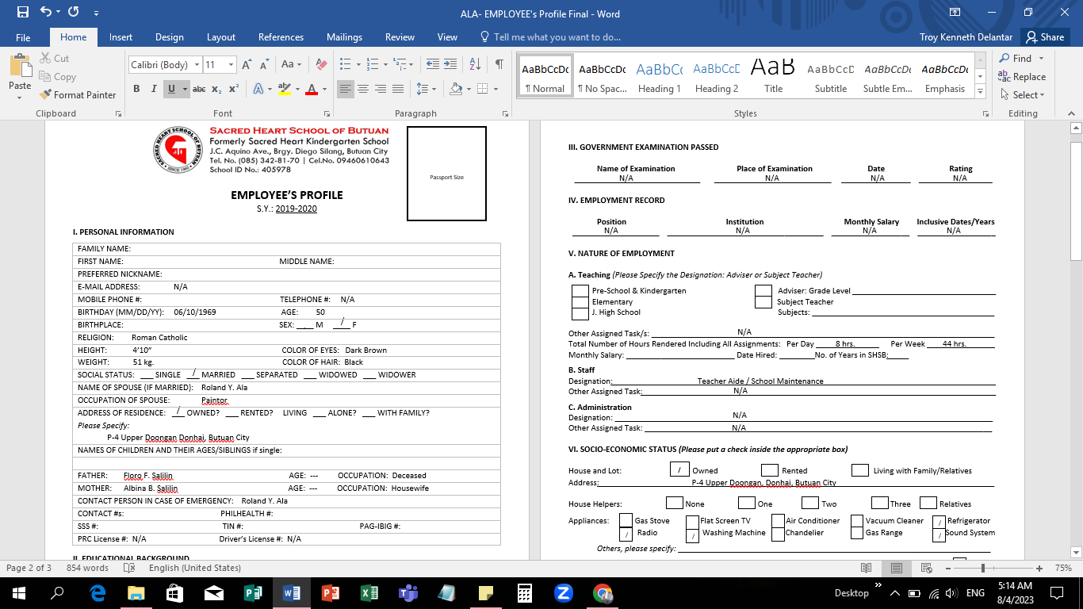This screenshot has width=1083, height=609.
Task: Check the House Helpers None box
Action: [674, 503]
